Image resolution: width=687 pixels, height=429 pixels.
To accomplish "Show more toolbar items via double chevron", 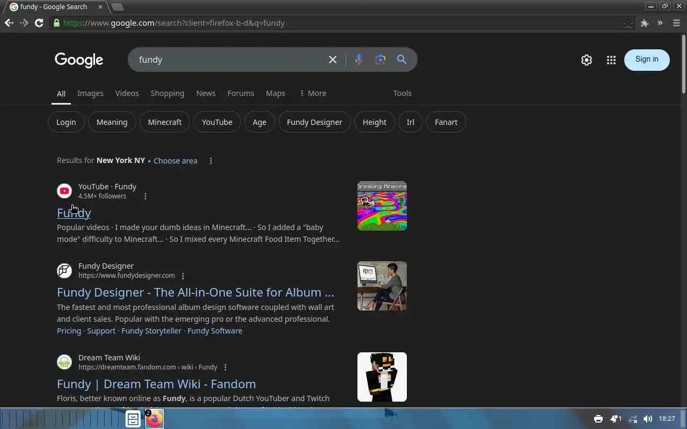I will click(660, 23).
